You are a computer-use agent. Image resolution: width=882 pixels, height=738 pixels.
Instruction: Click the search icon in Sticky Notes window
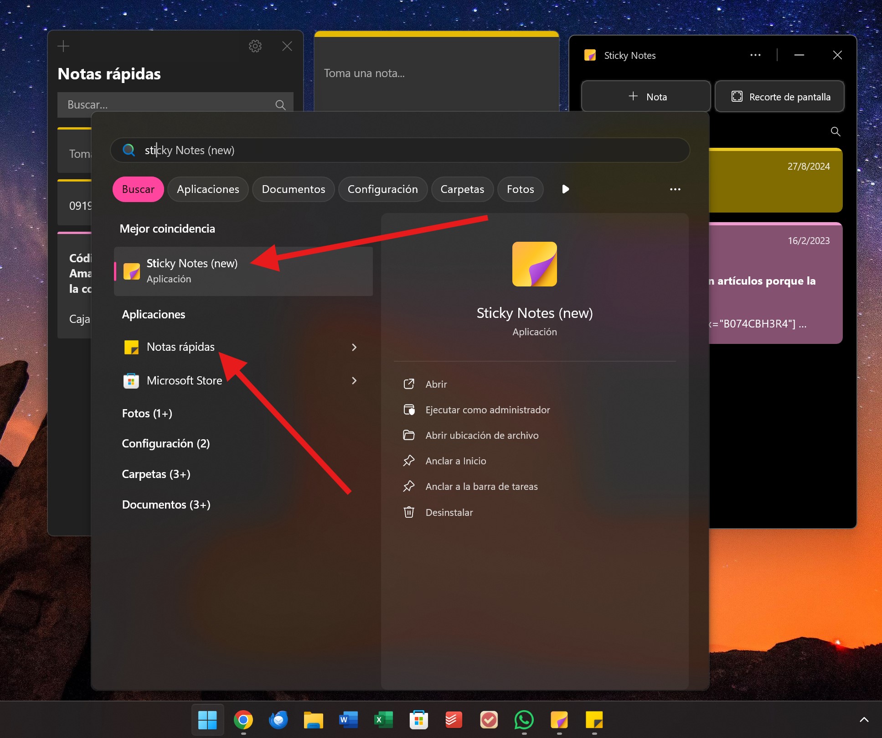click(836, 131)
